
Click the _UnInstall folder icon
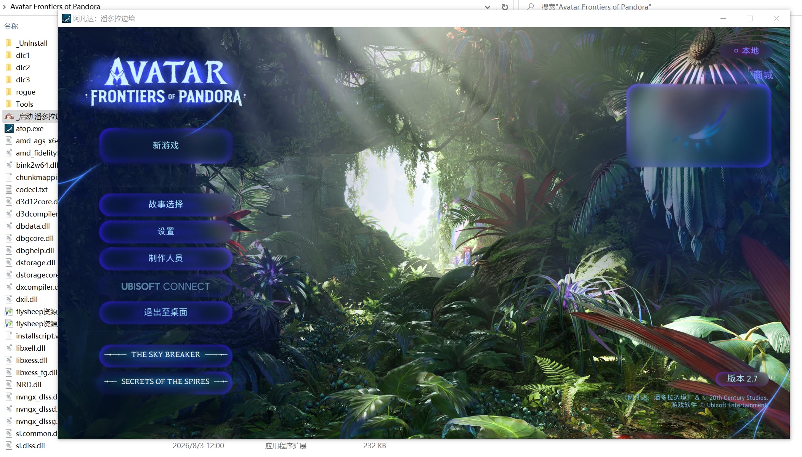point(9,43)
